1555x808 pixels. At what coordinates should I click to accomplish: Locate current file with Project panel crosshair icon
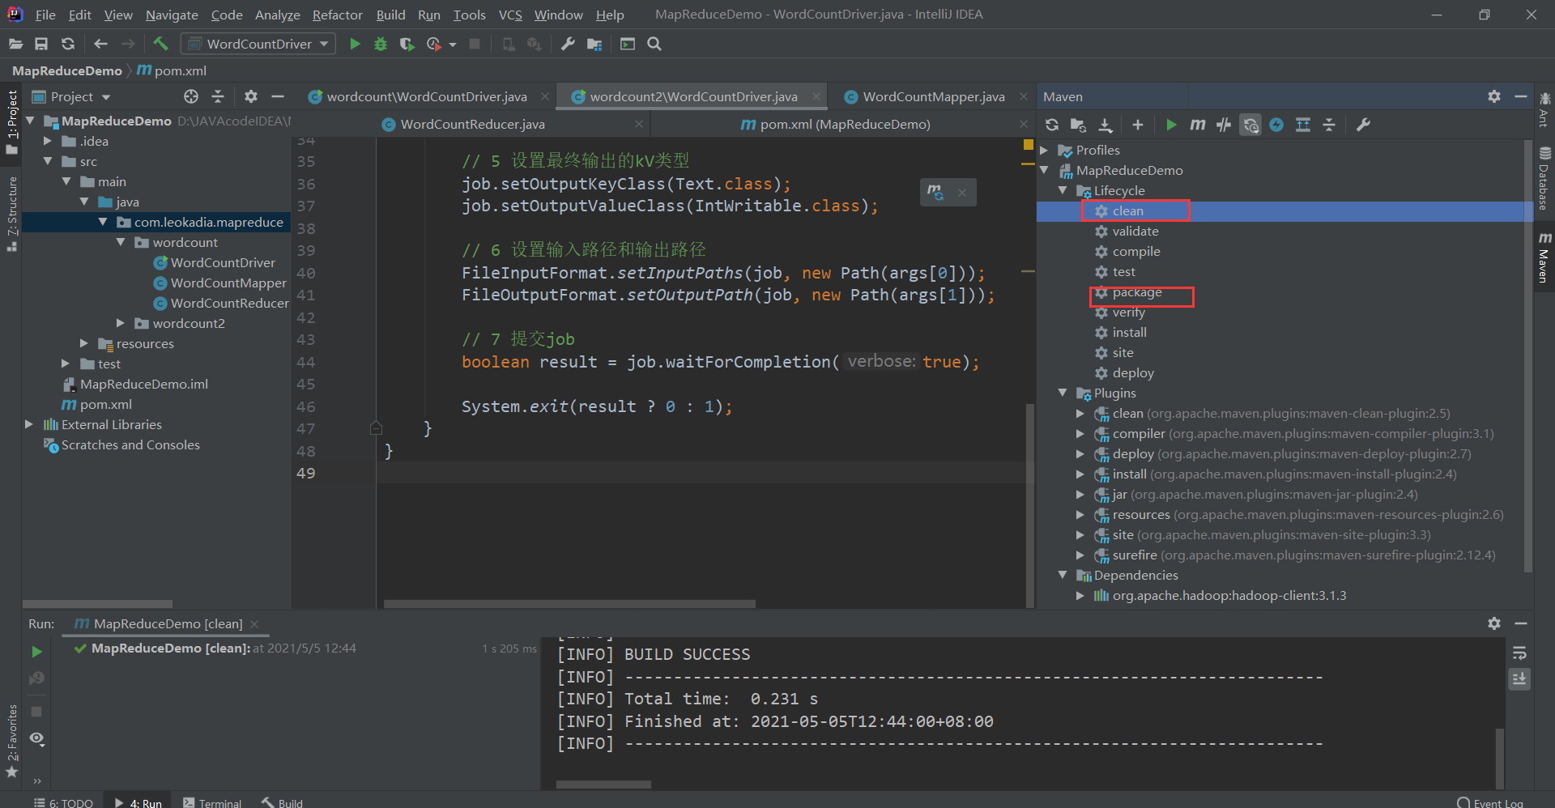tap(191, 96)
